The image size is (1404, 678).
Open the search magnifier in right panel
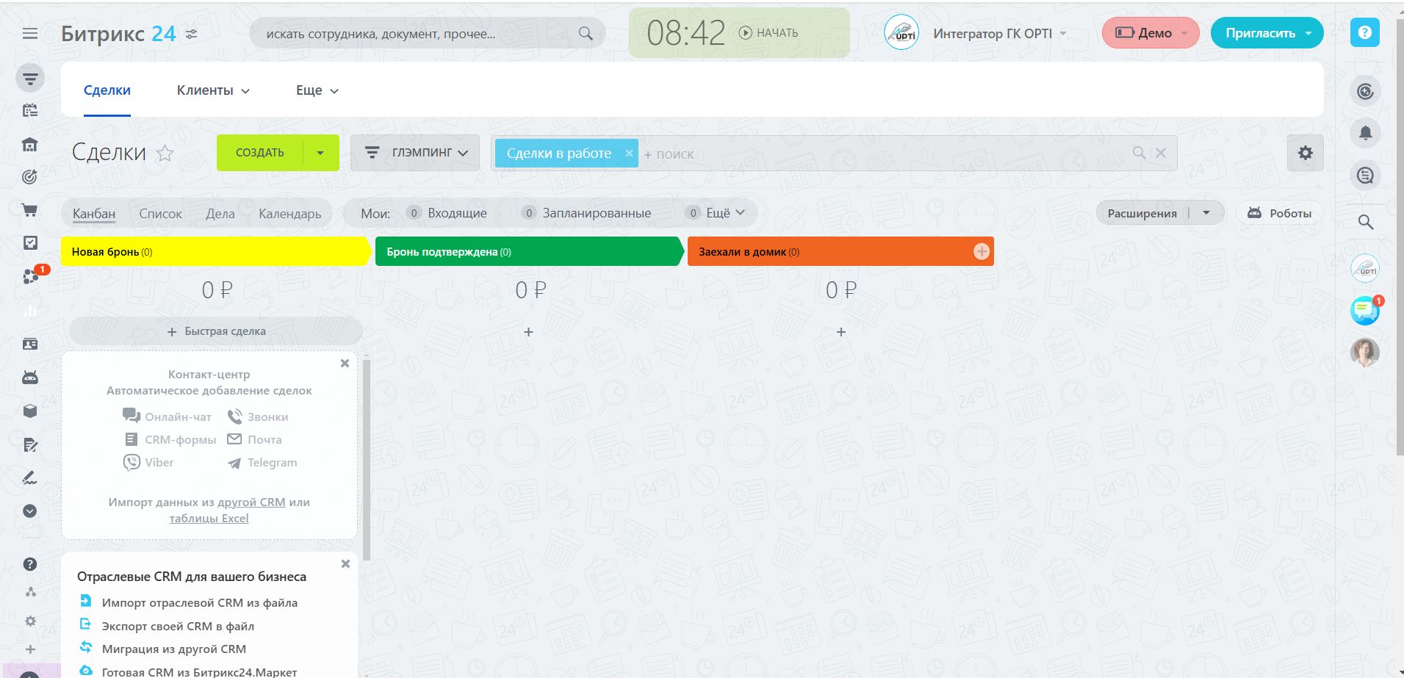(1365, 222)
